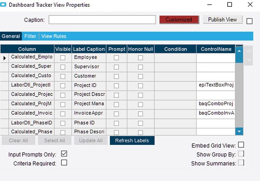Close the Dashboard Tracker View Properties window
Image resolution: width=260 pixels, height=181 pixels.
250,5
